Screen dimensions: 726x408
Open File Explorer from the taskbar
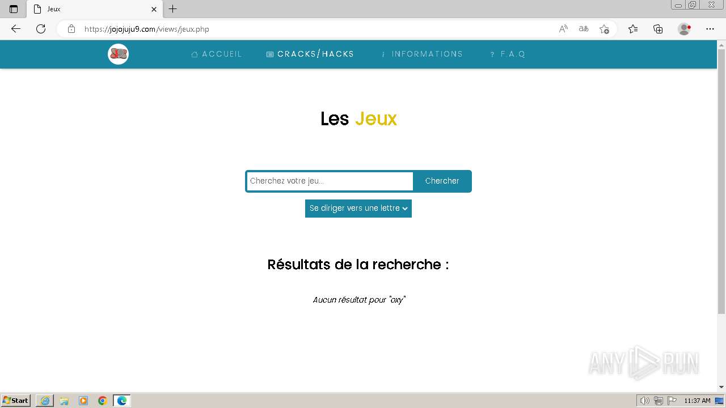64,401
